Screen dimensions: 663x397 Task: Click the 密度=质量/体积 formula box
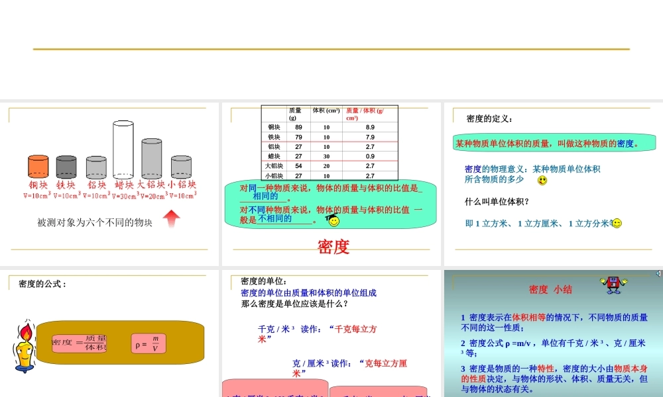coord(79,343)
